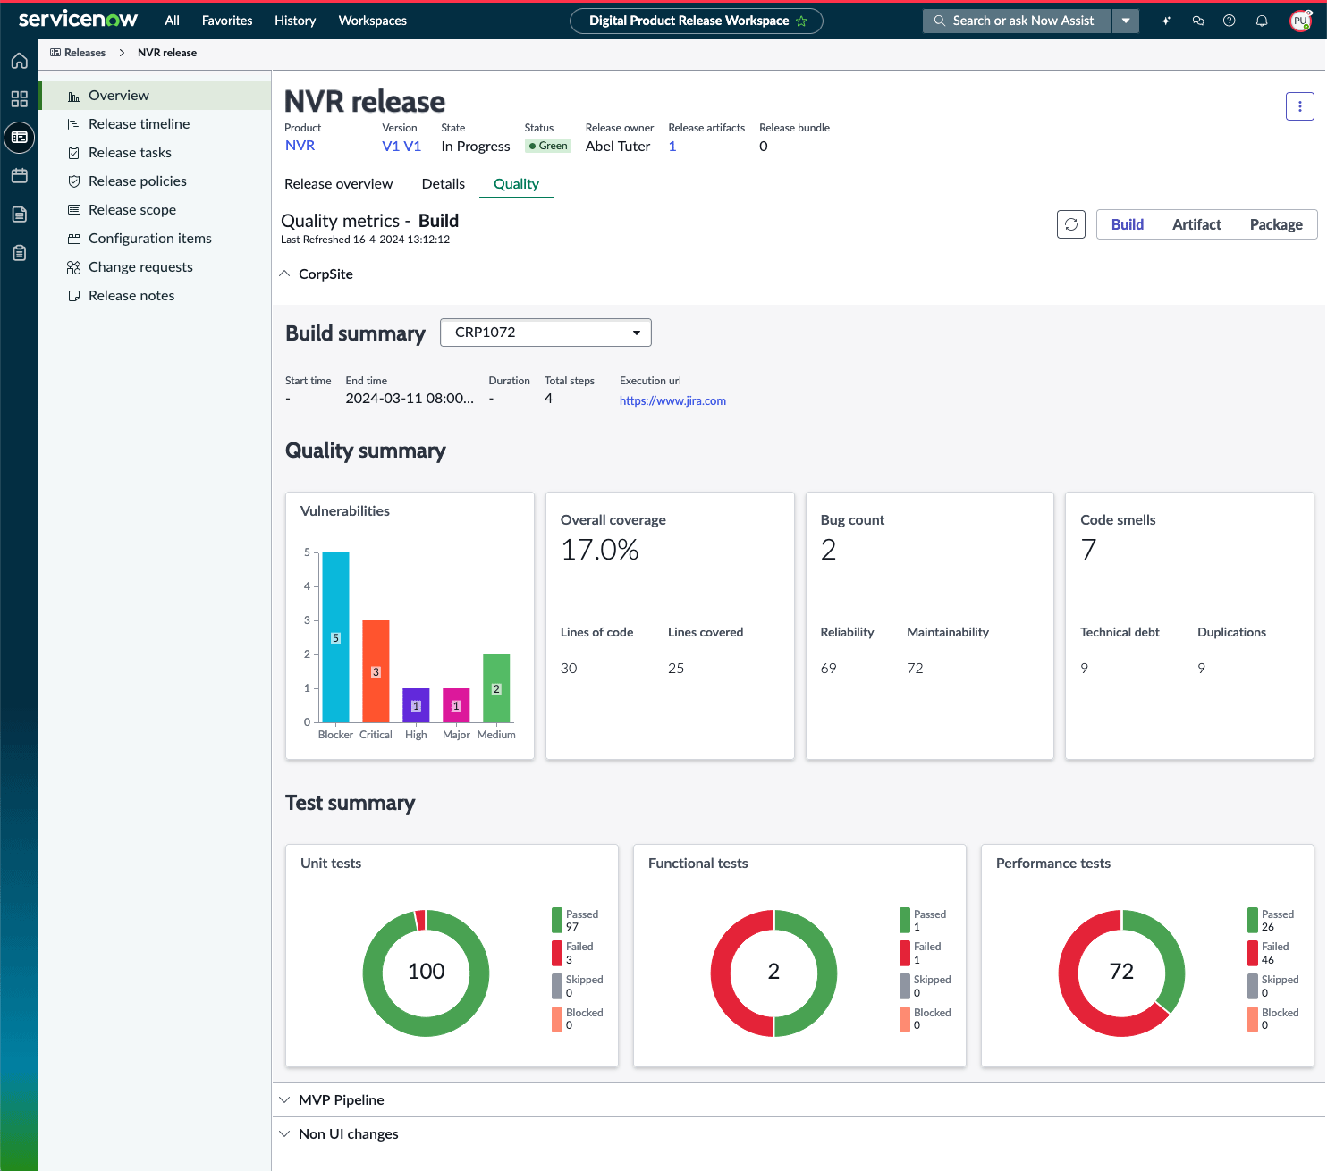The height and width of the screenshot is (1171, 1327).
Task: Click the Blocker vulnerabilities bar
Action: (x=335, y=637)
